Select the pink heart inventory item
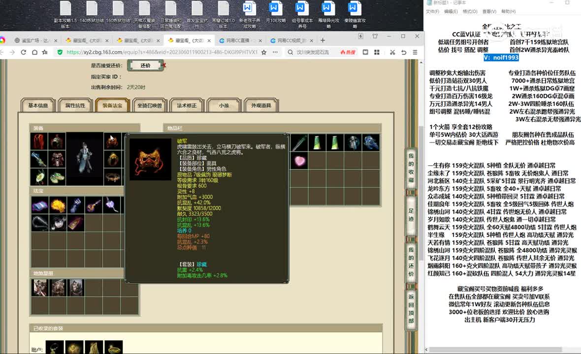Image resolution: width=581 pixels, height=354 pixels. coord(299,161)
